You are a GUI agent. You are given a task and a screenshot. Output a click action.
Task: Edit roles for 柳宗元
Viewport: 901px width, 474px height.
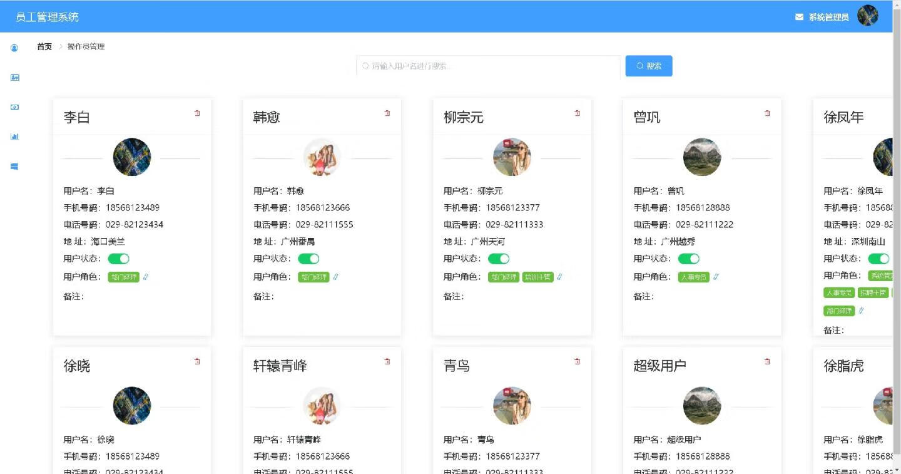[x=560, y=277]
